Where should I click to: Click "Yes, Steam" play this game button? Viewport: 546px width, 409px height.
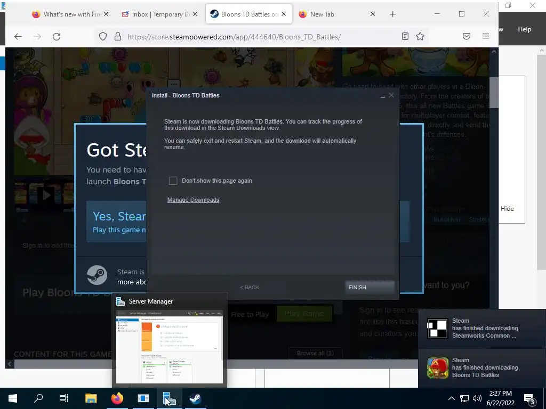[x=117, y=222]
